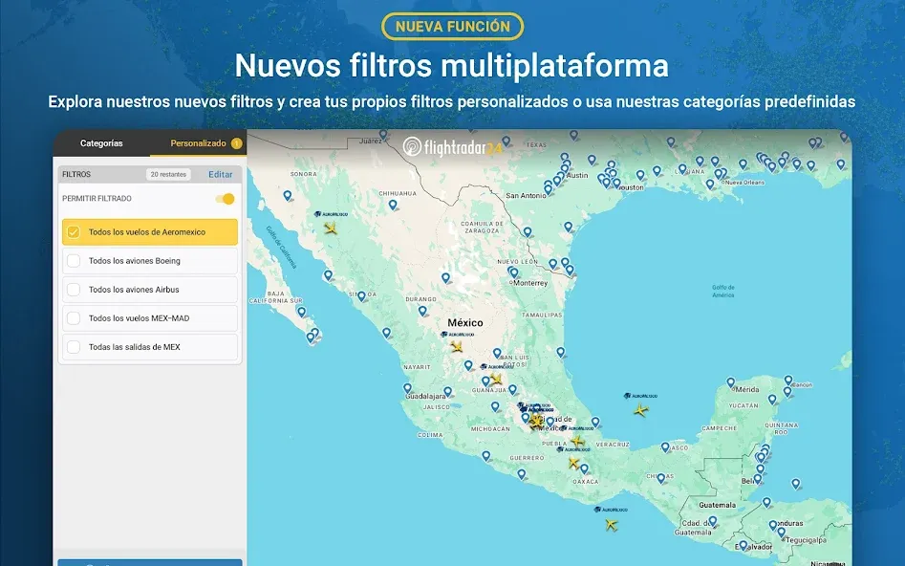Image resolution: width=905 pixels, height=566 pixels.
Task: Select the plane over Pacific south of Oaxaca
Action: (x=612, y=525)
